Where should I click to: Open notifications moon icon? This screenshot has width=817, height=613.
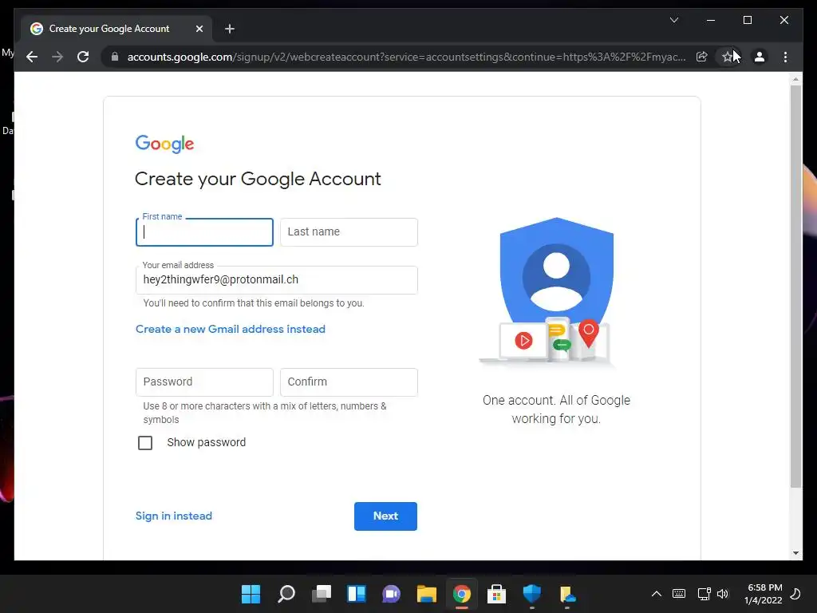(x=795, y=594)
